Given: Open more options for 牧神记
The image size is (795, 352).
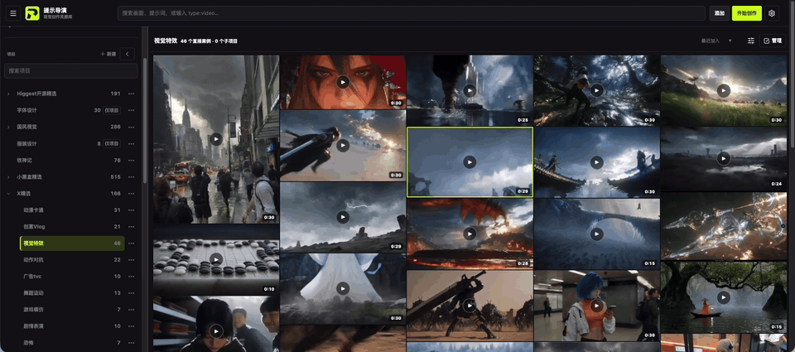Looking at the screenshot, I should (x=132, y=161).
